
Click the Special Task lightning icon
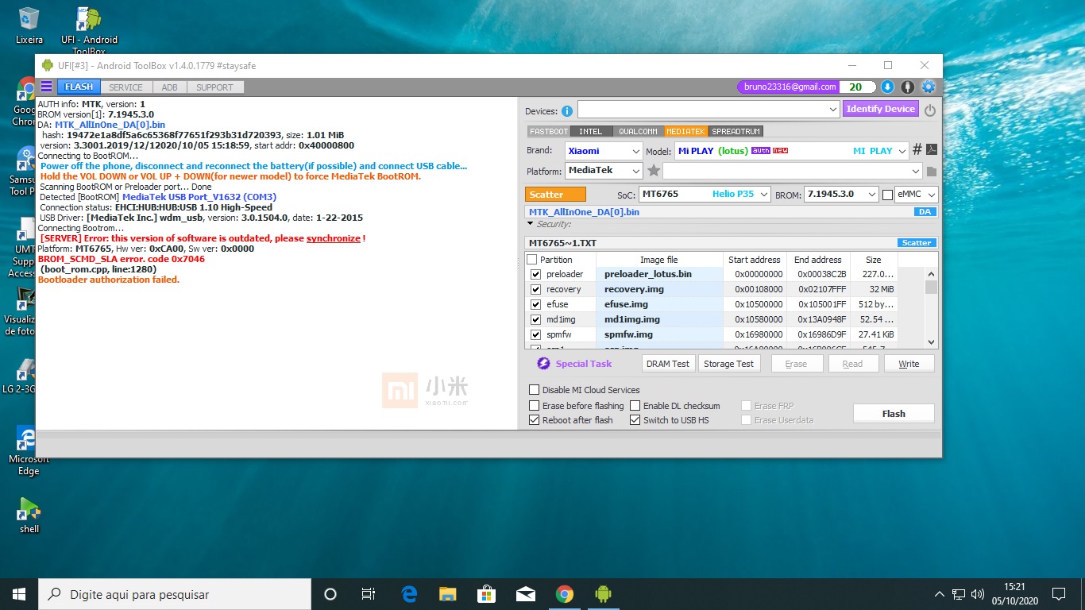[x=543, y=363]
